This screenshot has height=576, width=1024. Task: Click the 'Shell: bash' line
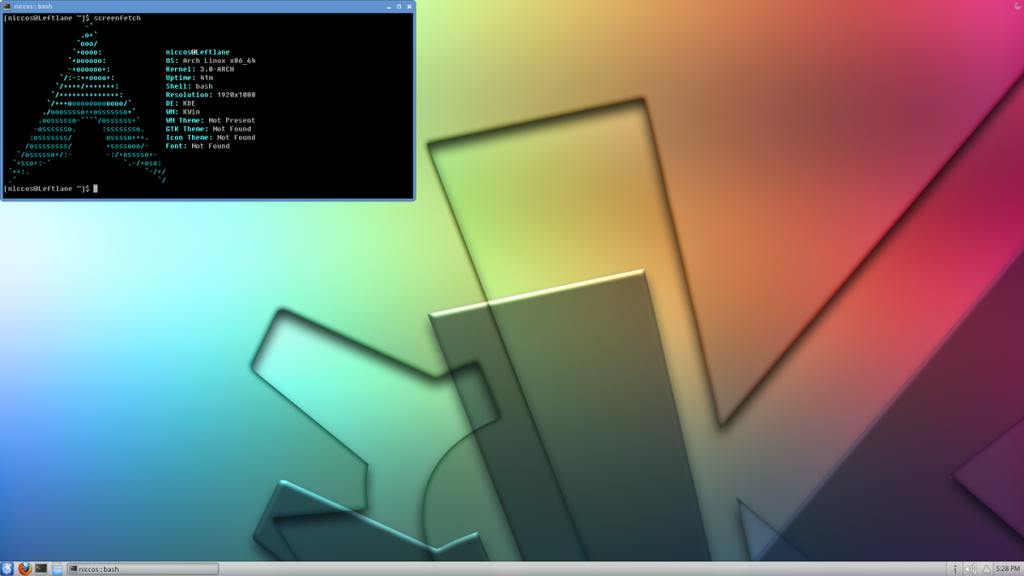point(189,86)
